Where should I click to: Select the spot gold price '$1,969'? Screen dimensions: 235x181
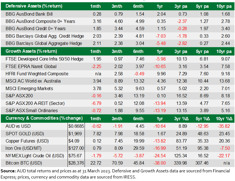click(75, 134)
